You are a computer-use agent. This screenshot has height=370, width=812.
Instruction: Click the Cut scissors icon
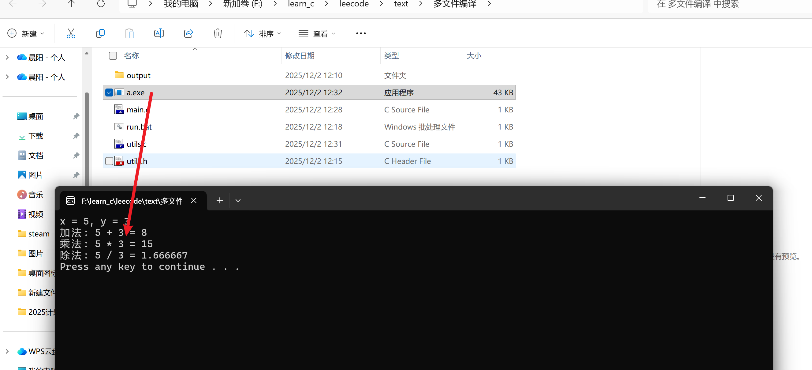71,33
